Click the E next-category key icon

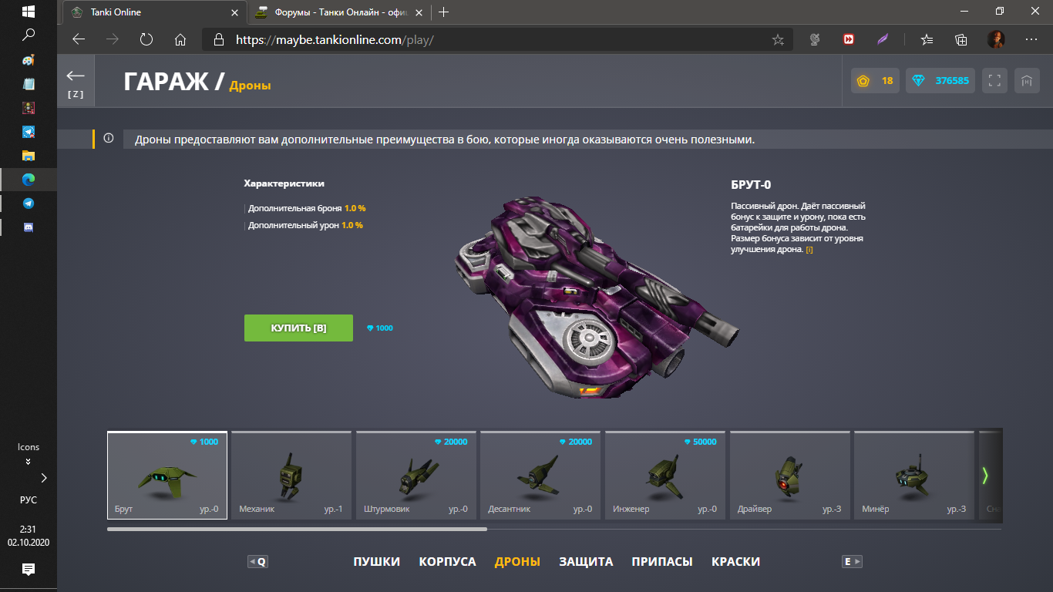852,562
